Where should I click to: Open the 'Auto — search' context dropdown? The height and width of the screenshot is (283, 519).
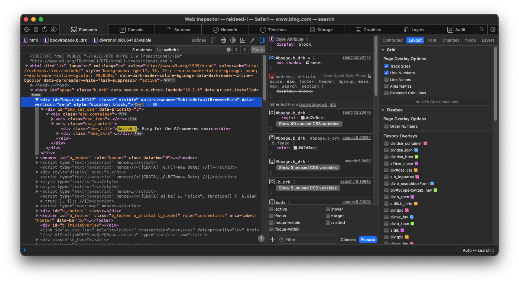pos(479,250)
